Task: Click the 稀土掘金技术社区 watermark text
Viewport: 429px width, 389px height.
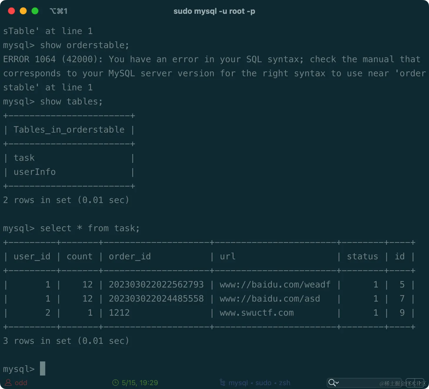Action: pyautogui.click(x=403, y=383)
